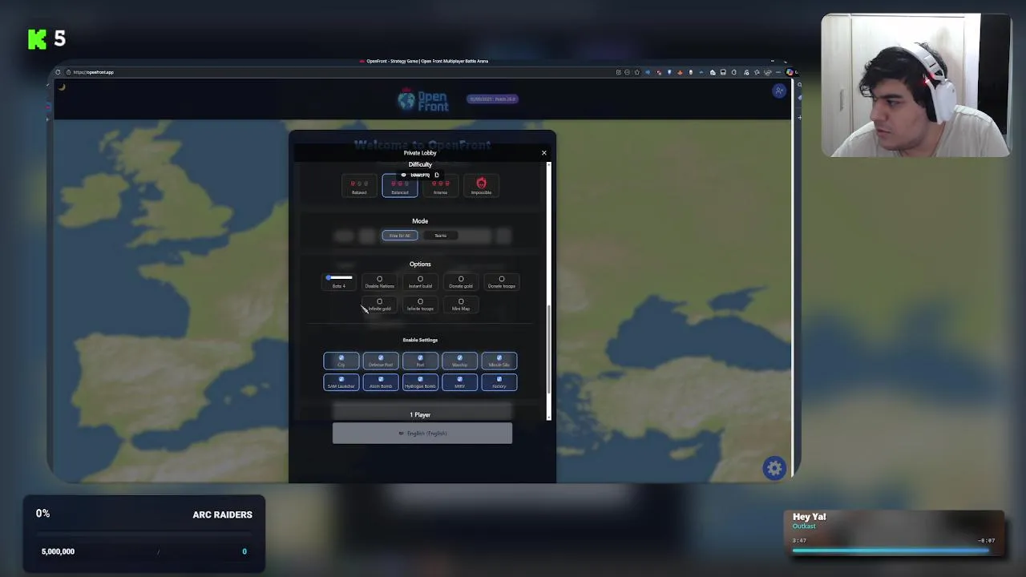Uncheck the City unit setting
Image resolution: width=1026 pixels, height=577 pixels.
coord(341,361)
